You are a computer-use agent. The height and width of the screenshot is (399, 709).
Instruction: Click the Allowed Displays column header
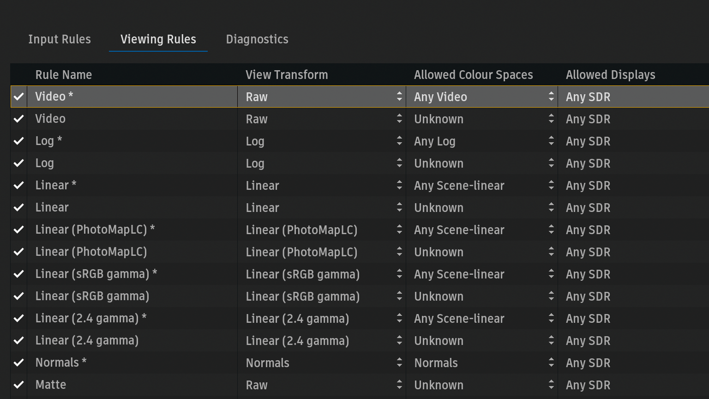[x=610, y=75]
